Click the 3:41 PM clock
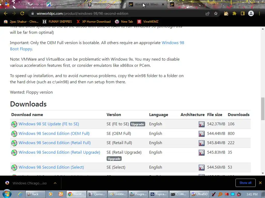Image resolution: width=265 pixels, height=198 pixels. [x=252, y=194]
